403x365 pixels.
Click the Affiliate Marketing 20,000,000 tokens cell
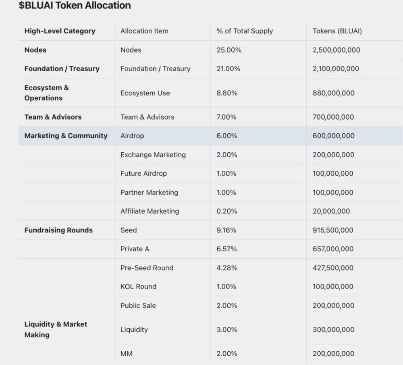tap(331, 211)
